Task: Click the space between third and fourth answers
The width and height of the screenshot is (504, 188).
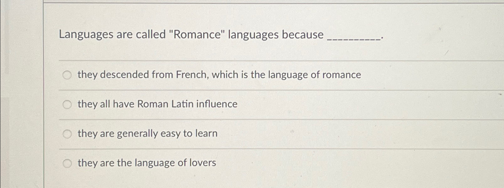Action: coord(251,148)
